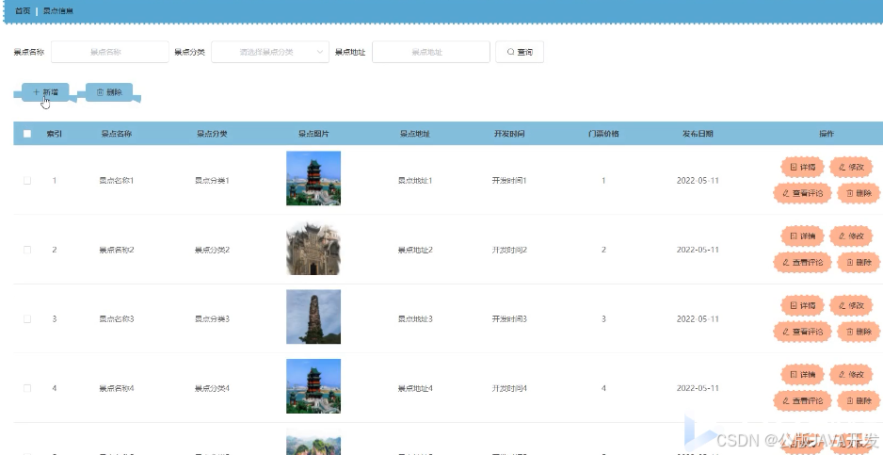Click the pagoda thumbnail in row 4
The height and width of the screenshot is (455, 883).
pyautogui.click(x=313, y=386)
